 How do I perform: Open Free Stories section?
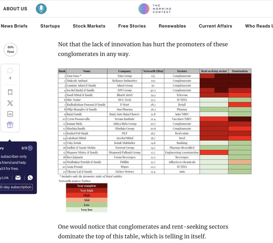pyautogui.click(x=132, y=26)
